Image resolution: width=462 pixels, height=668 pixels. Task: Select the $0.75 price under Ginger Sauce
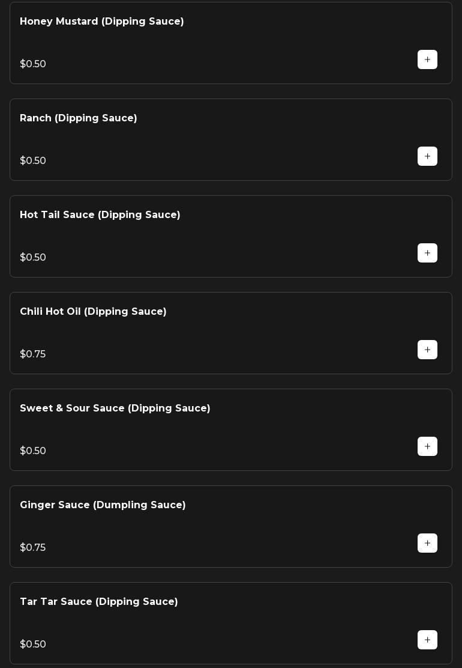33,548
